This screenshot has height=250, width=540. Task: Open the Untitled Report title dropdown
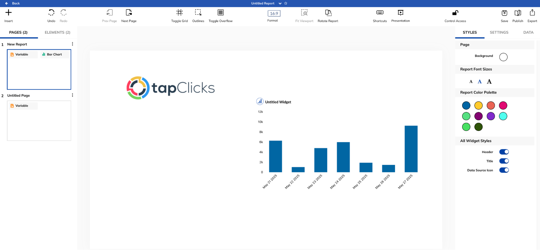pos(280,3)
